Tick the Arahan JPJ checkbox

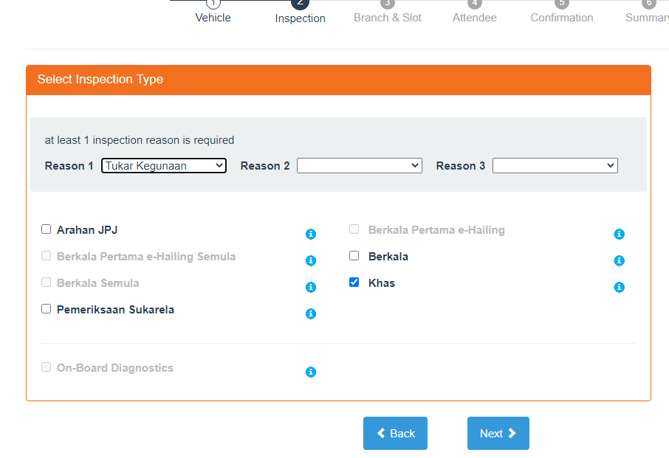(46, 229)
